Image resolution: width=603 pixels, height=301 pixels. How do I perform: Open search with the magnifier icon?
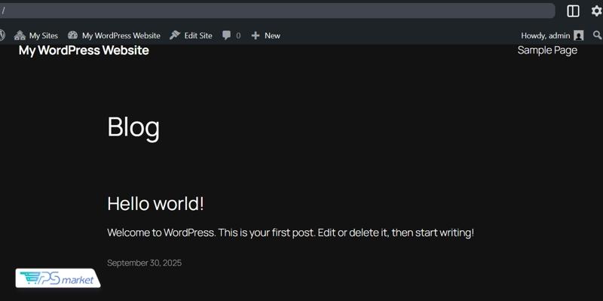tap(597, 35)
